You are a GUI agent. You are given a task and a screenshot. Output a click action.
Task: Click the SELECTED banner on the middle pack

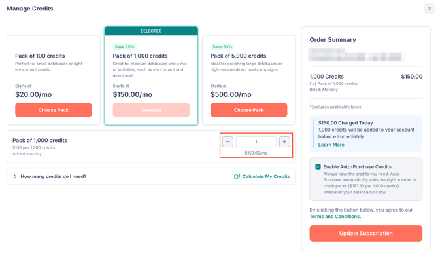151,31
